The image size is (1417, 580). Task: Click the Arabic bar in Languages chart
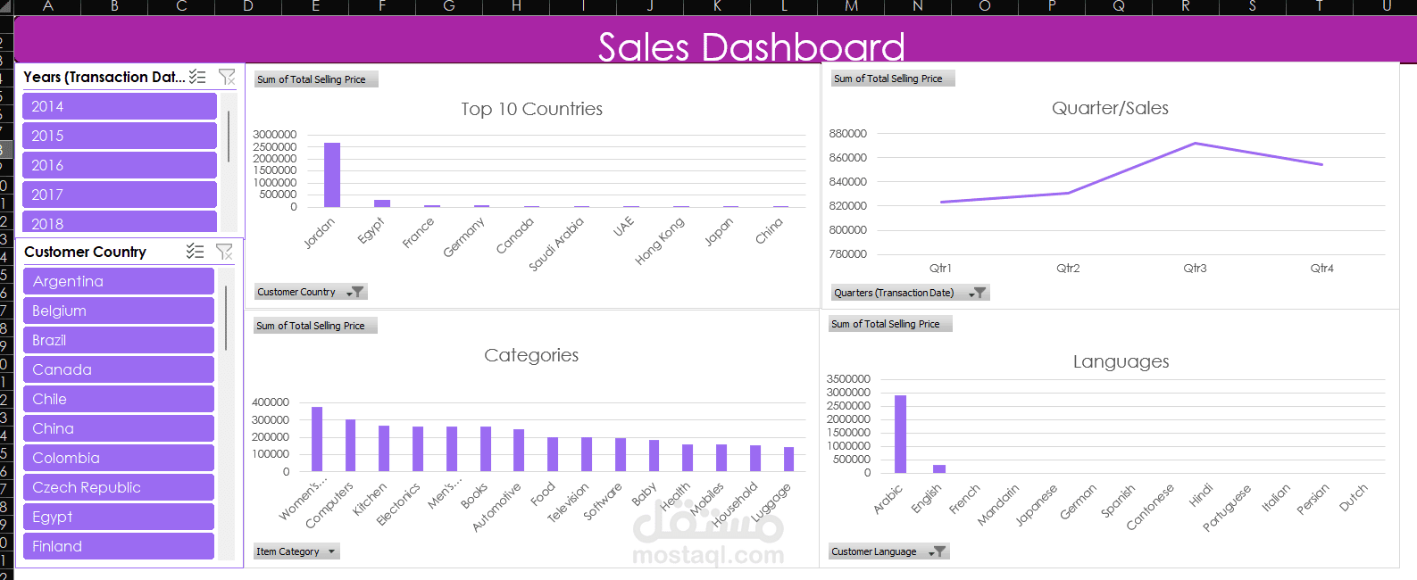[900, 435]
